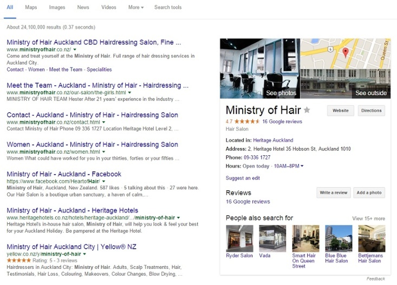The width and height of the screenshot is (397, 285).
Task: Open dropdown arrow beside heritagehotels.co.nz URL
Action: click(x=178, y=218)
